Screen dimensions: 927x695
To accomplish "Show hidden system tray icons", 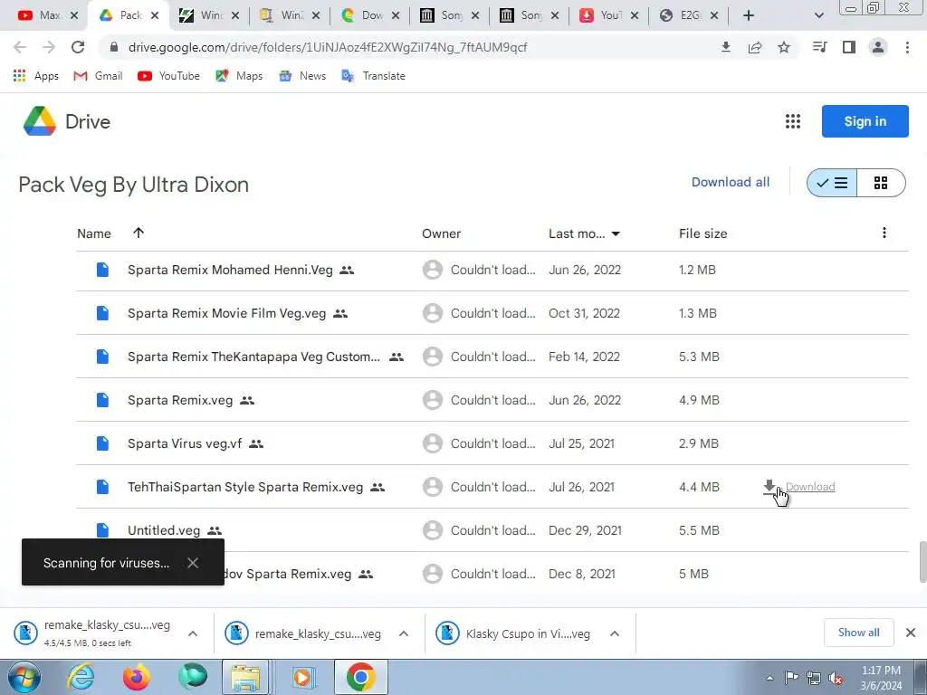I will (769, 678).
